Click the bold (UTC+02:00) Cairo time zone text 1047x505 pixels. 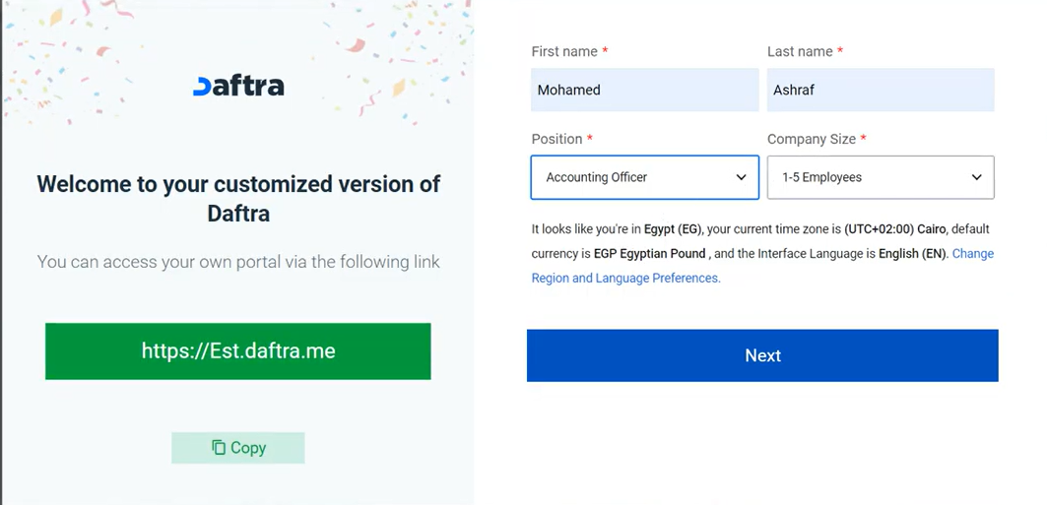(894, 229)
